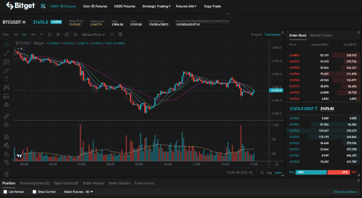362x198 pixels.
Task: Activate the zoom in tool
Action: point(7,125)
